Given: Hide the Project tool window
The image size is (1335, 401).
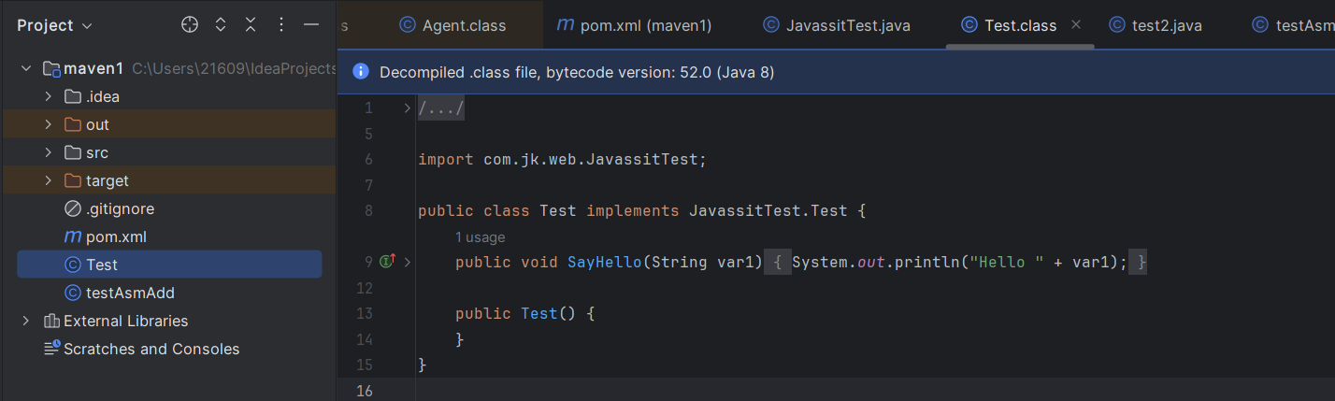Looking at the screenshot, I should click(x=311, y=25).
